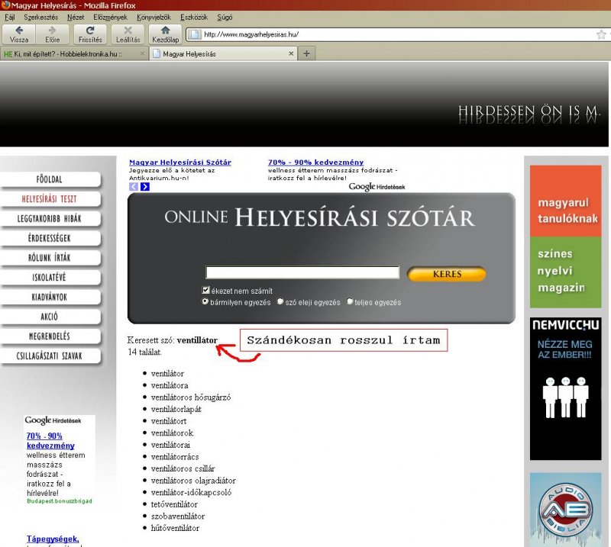Click the dictionary search text field
611x547 pixels.
(302, 272)
